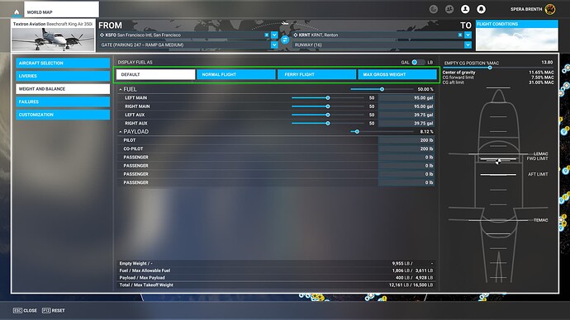This screenshot has height=320, width=570.
Task: Click the Close button at bottom
Action: (x=25, y=311)
